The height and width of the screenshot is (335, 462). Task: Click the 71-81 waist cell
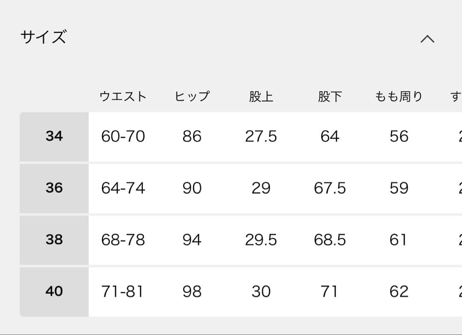pyautogui.click(x=122, y=291)
